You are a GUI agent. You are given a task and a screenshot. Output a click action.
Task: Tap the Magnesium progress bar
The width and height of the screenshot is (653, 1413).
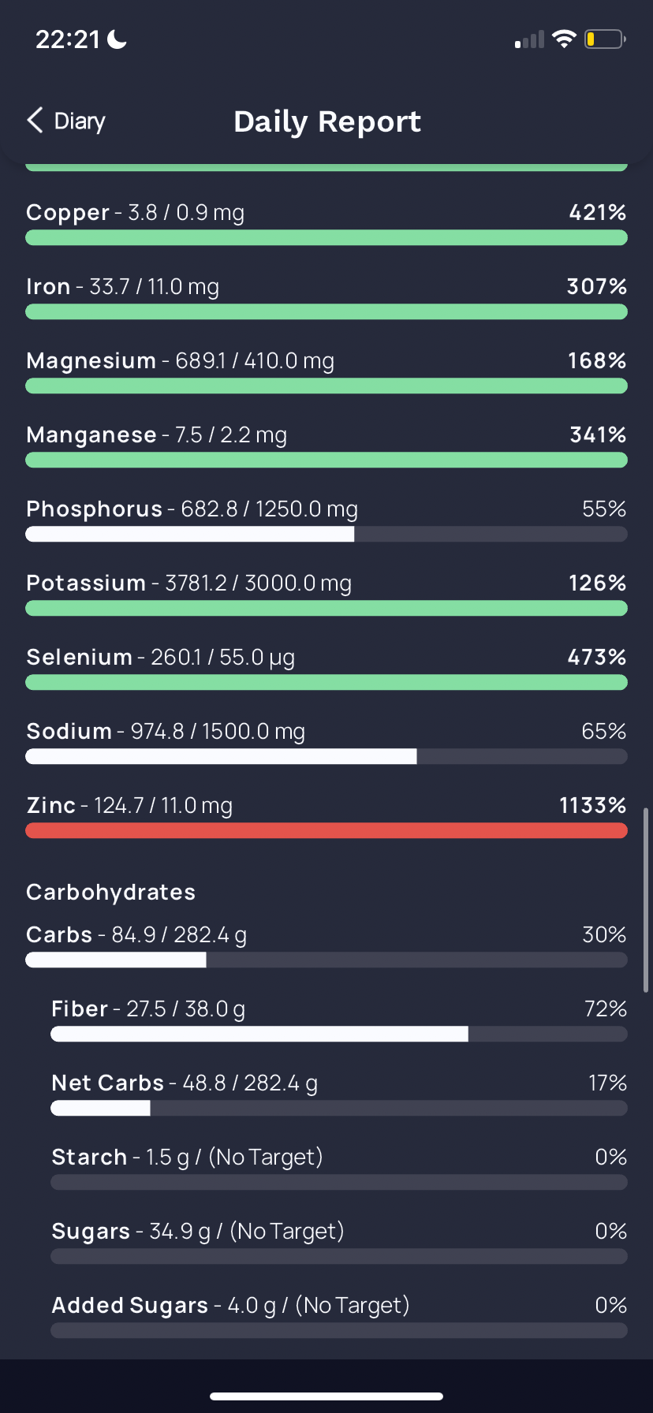click(326, 386)
